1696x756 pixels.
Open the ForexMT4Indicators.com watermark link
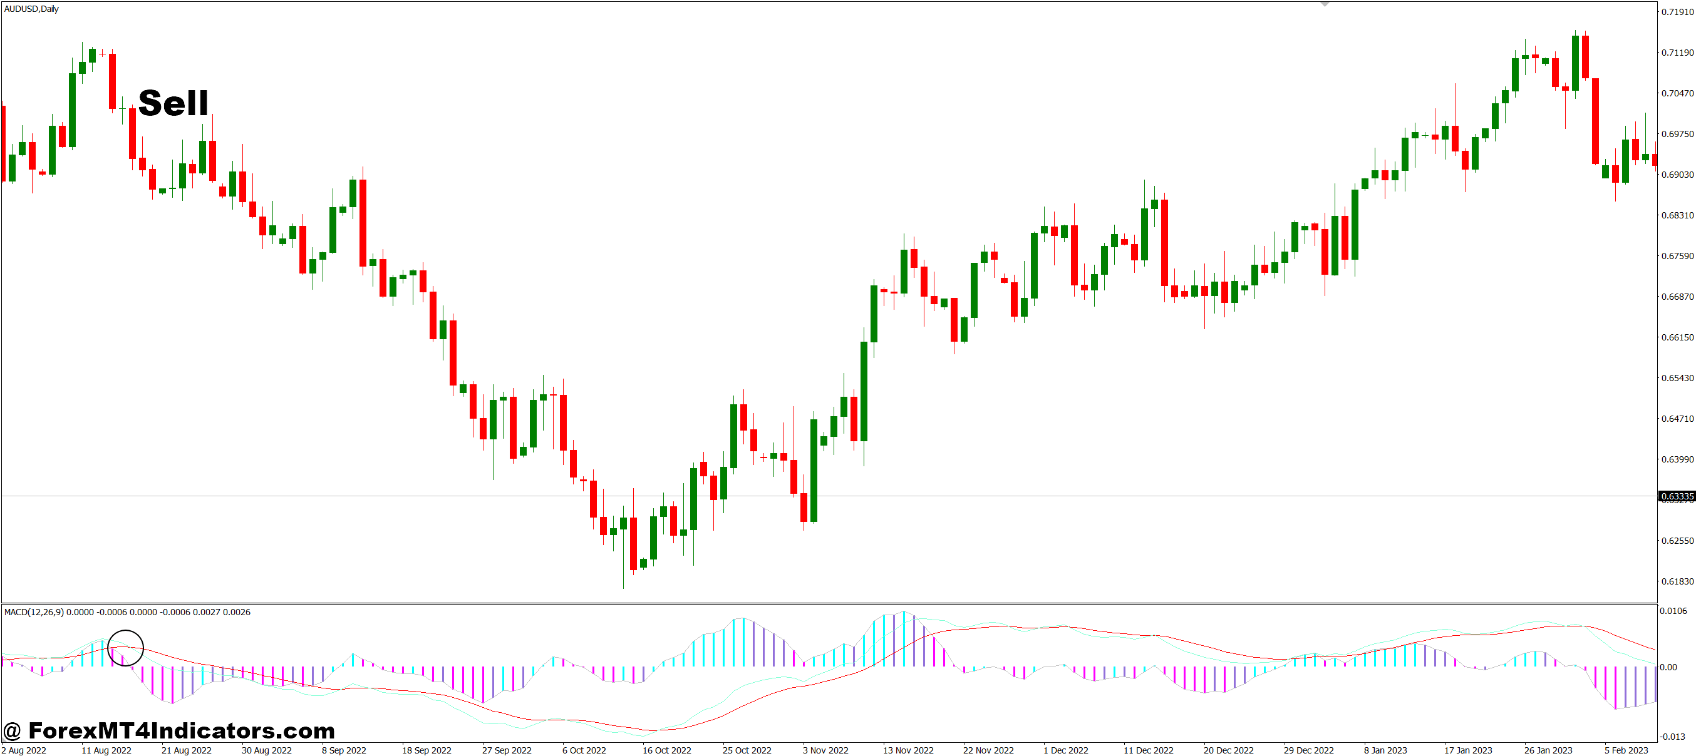[x=169, y=730]
